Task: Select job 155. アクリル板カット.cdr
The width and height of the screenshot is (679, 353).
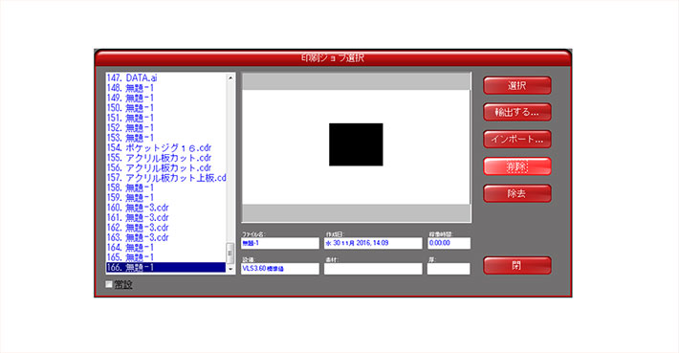Action: coord(166,158)
